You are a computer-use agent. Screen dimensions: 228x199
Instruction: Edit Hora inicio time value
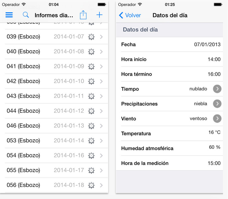click(x=214, y=59)
